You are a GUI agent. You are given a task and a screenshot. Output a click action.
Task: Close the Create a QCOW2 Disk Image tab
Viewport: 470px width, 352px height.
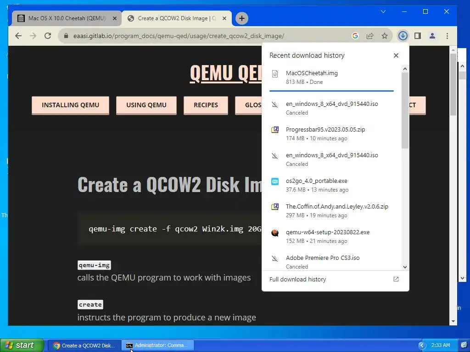[x=224, y=18]
